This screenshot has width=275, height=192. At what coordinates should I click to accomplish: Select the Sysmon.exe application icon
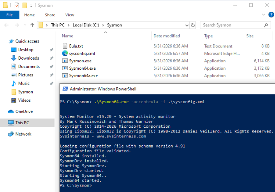click(x=65, y=61)
